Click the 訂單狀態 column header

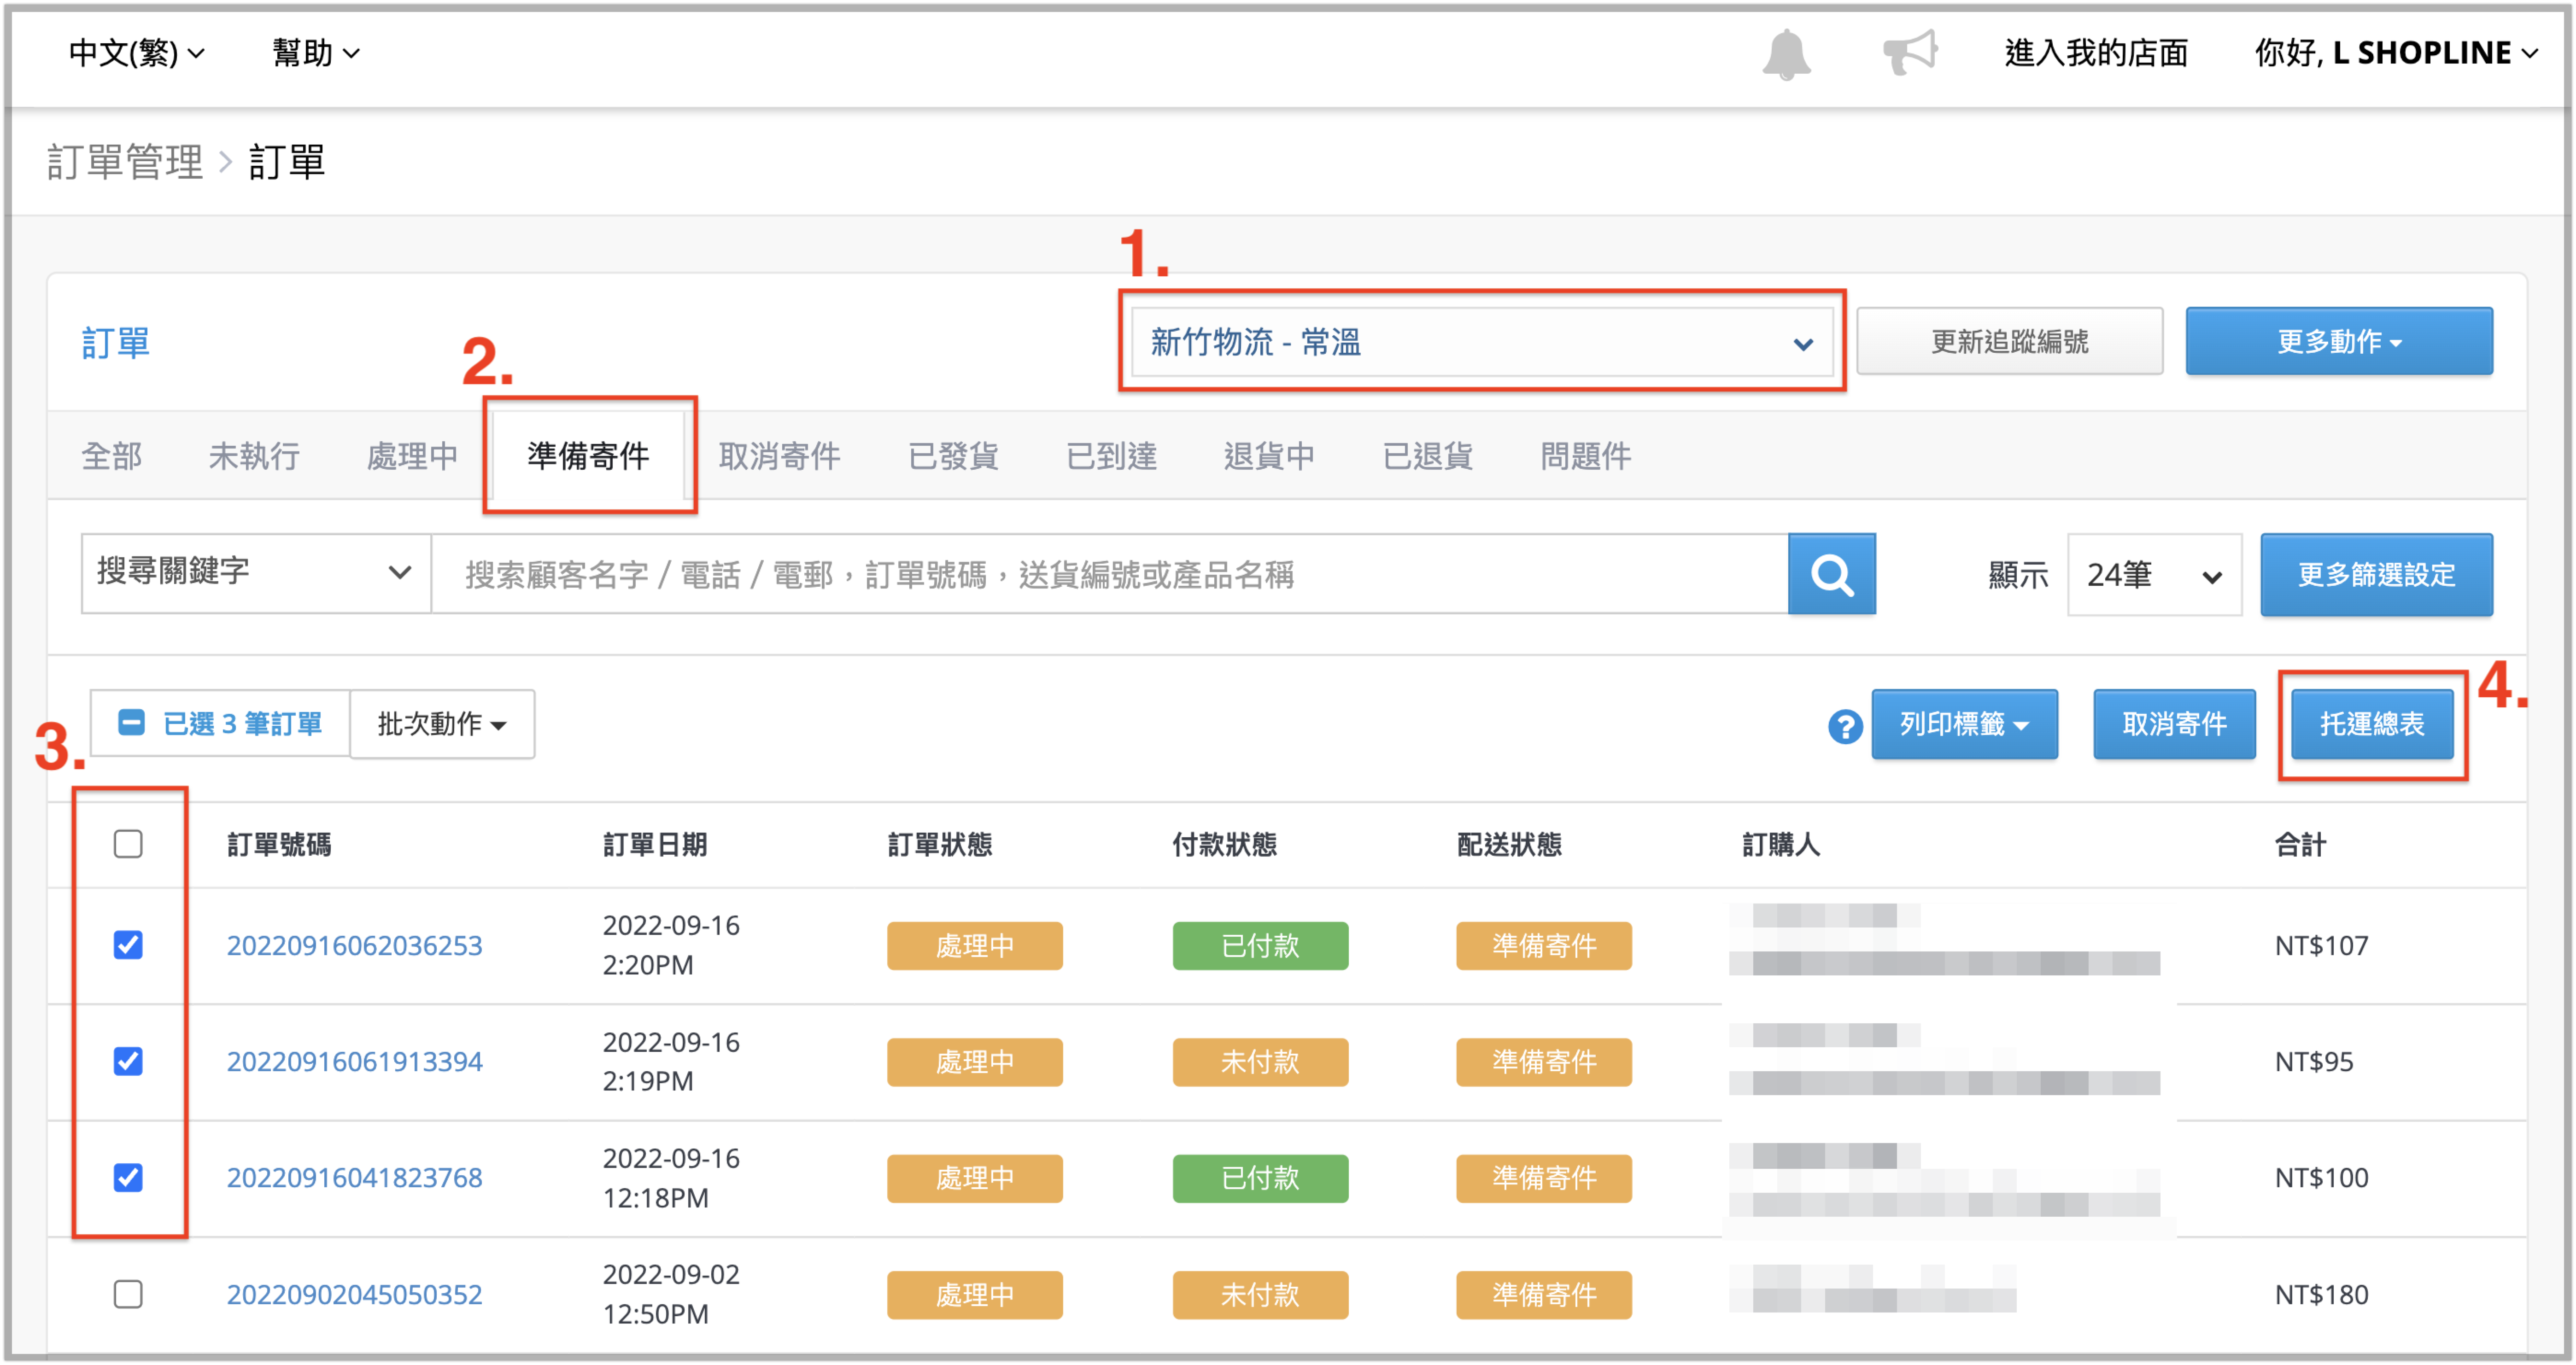(940, 845)
